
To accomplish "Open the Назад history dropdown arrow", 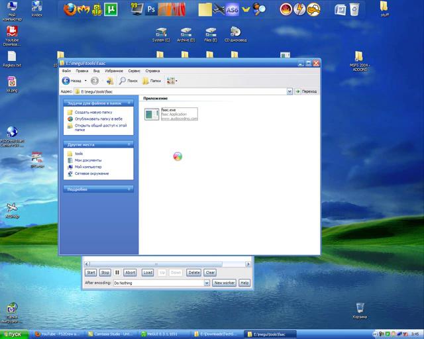I will [x=85, y=81].
